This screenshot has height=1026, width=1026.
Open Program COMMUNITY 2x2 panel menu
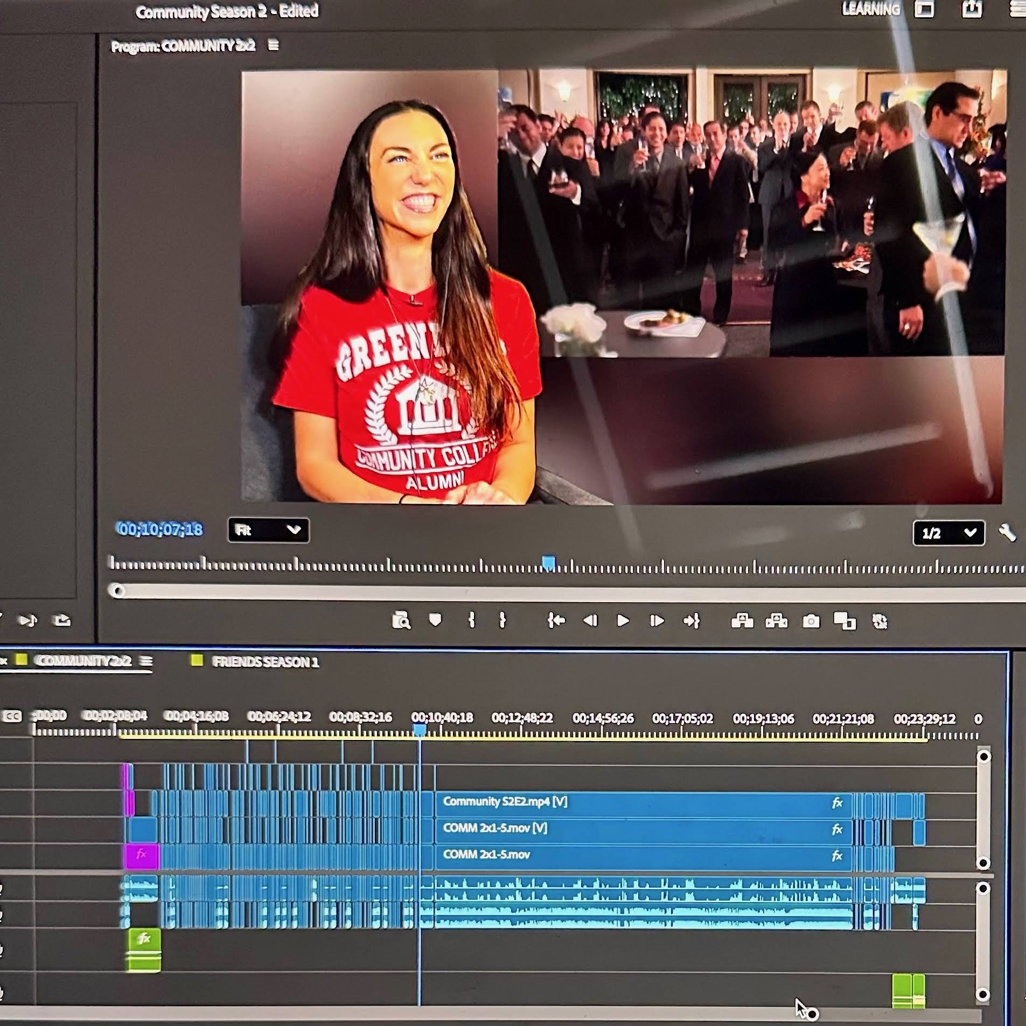tap(274, 45)
